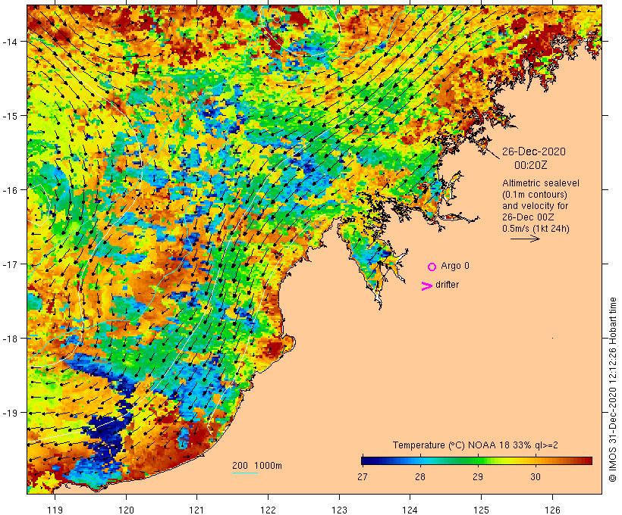Click the 0.5m/s velocity scale arrow
Viewport: 622px width, 515px height.
click(525, 239)
